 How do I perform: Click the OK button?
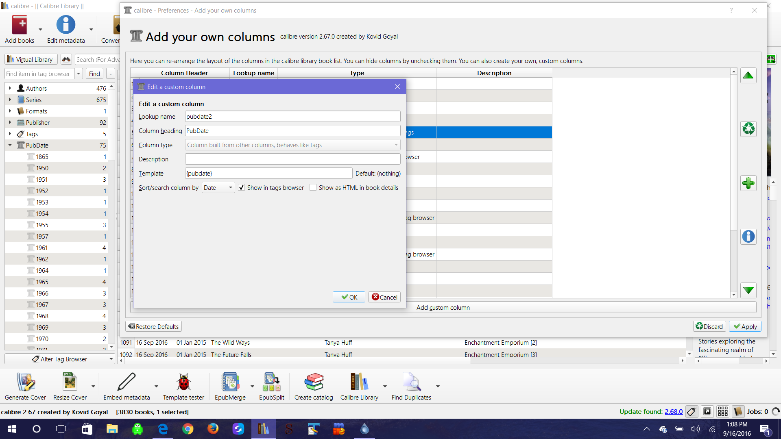(x=349, y=297)
